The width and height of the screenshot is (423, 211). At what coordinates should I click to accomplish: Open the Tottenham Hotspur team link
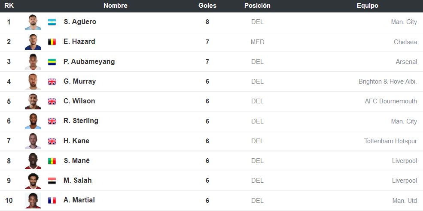[390, 141]
